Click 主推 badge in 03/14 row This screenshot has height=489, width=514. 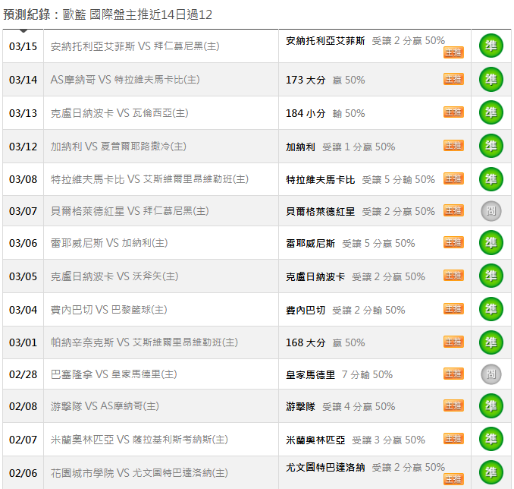tap(453, 79)
